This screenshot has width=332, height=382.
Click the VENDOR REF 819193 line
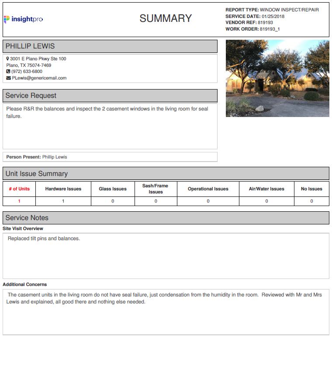(x=249, y=22)
